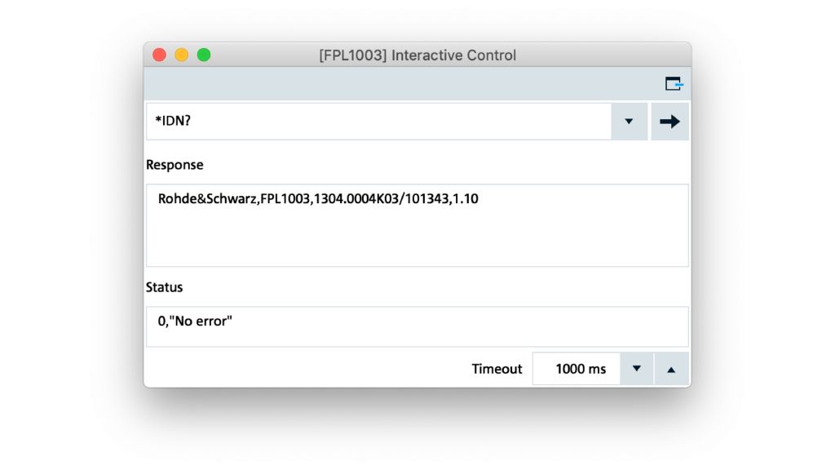Minimize the window with the yellow button
This screenshot has height=470, width=835.
pyautogui.click(x=182, y=55)
